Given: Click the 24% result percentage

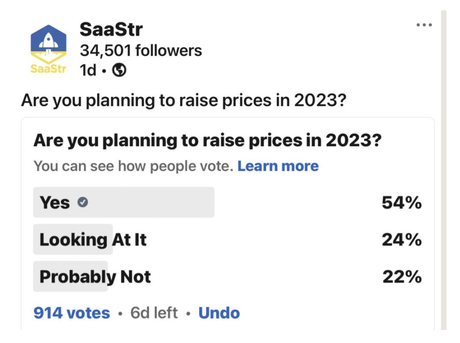Looking at the screenshot, I should pyautogui.click(x=401, y=240).
